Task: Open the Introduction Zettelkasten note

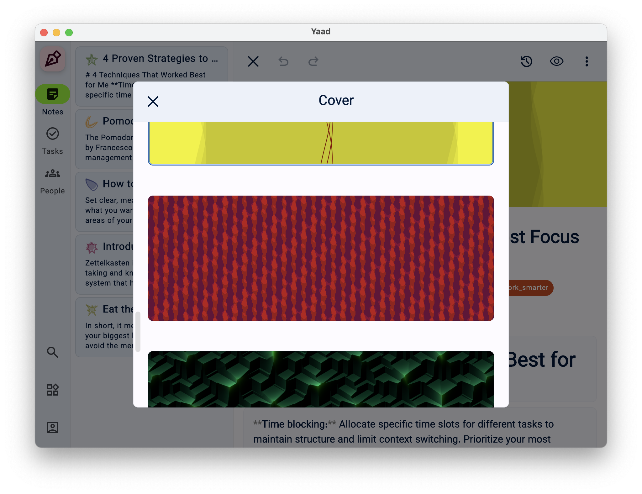Action: 104,265
